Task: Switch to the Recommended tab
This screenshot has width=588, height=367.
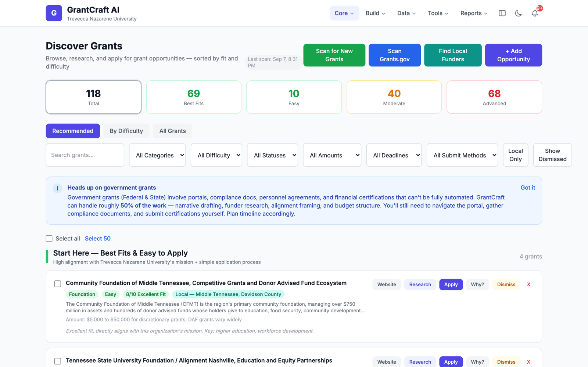Action: [x=73, y=131]
